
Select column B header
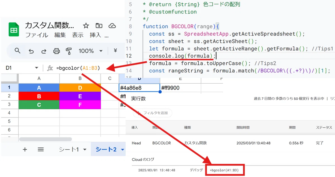(80, 79)
